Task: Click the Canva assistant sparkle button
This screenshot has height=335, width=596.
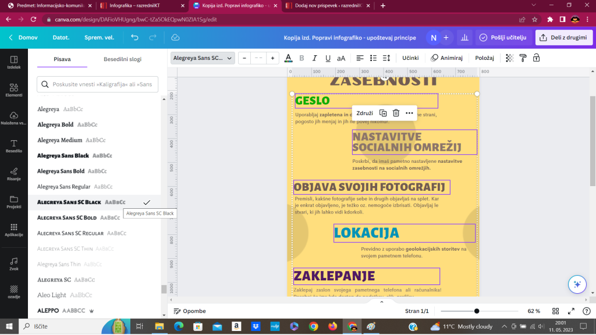Action: click(x=577, y=284)
